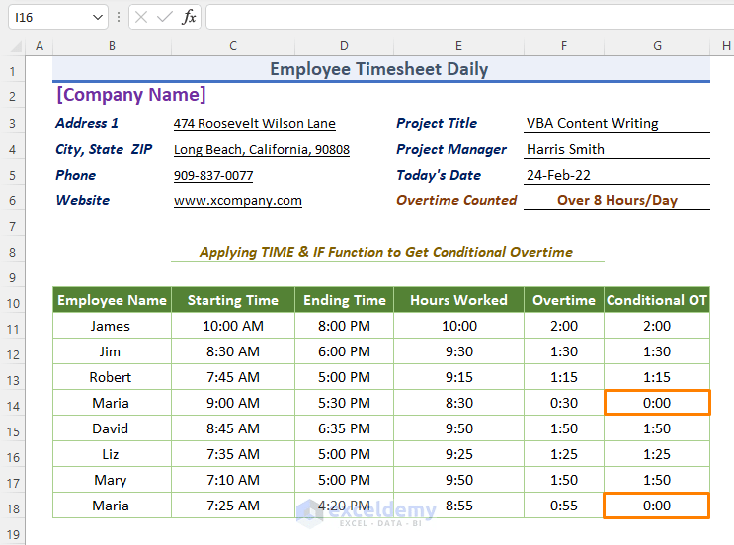
Task: Select row 18 overtime 0:55 cell
Action: [564, 506]
